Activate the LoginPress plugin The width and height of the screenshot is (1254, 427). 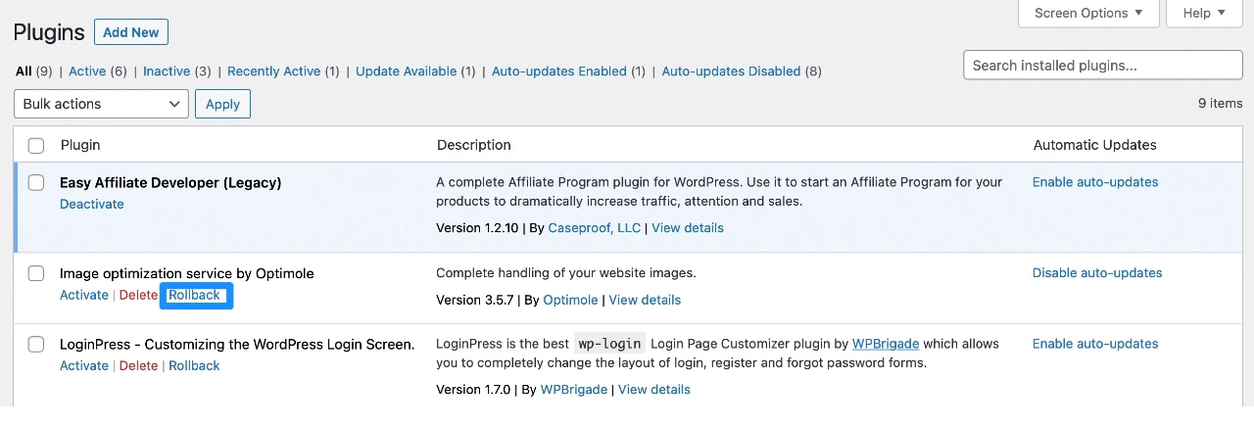click(x=84, y=366)
